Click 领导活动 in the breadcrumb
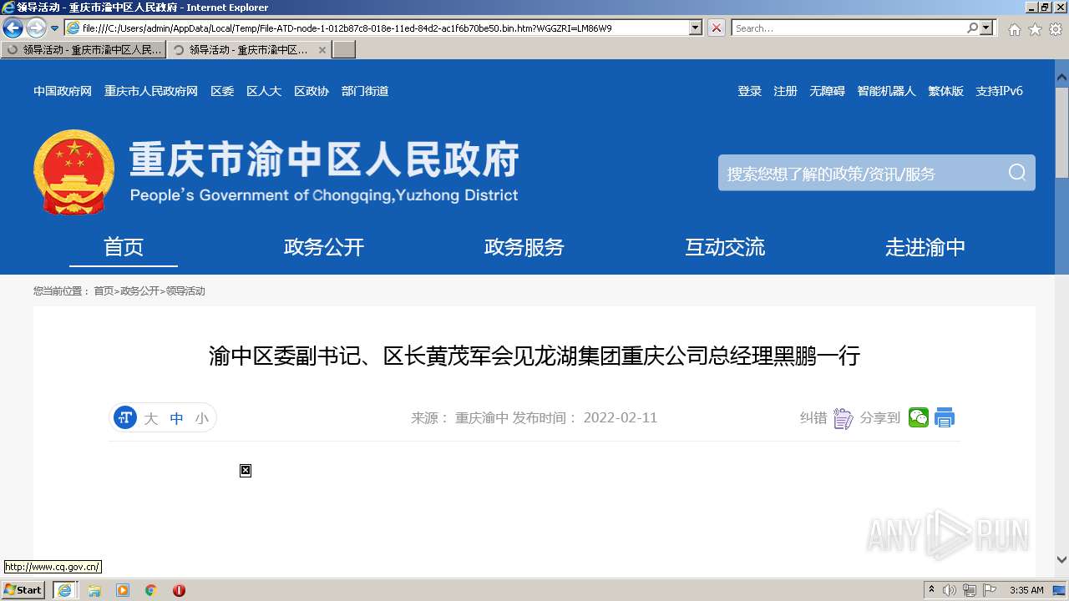 pos(185,291)
